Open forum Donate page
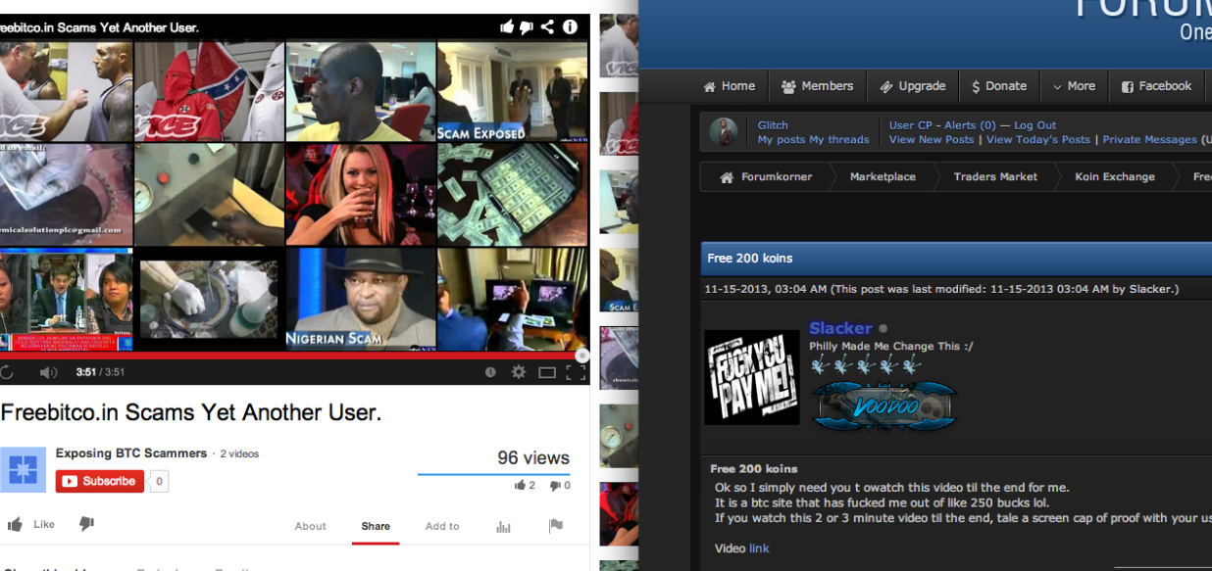This screenshot has height=571, width=1212. pos(999,86)
